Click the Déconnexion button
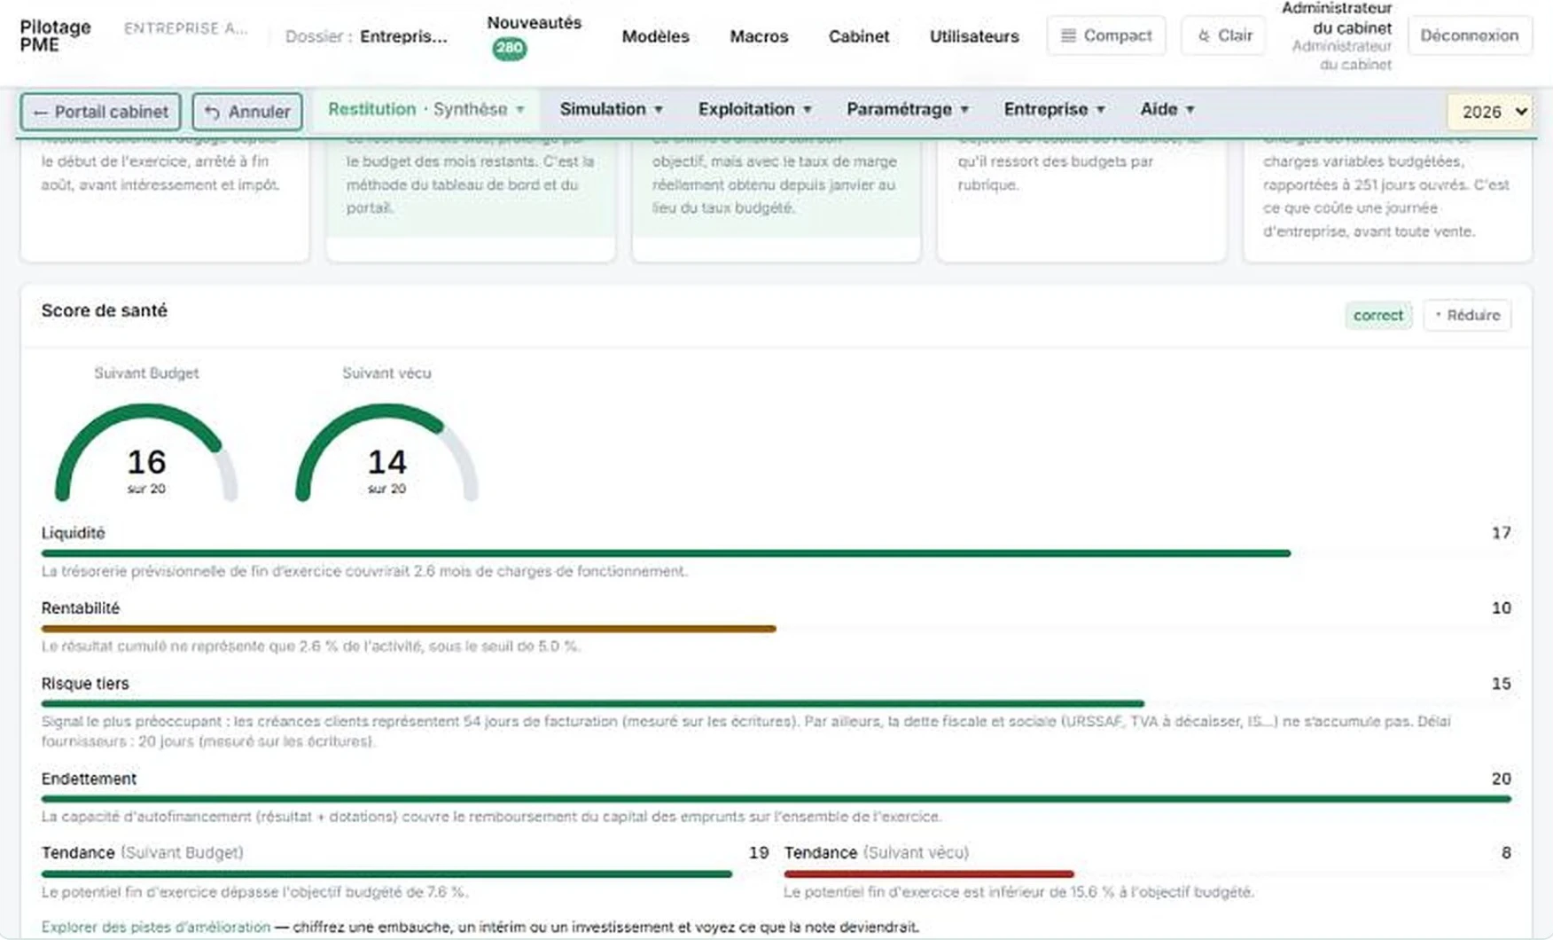 tap(1469, 35)
